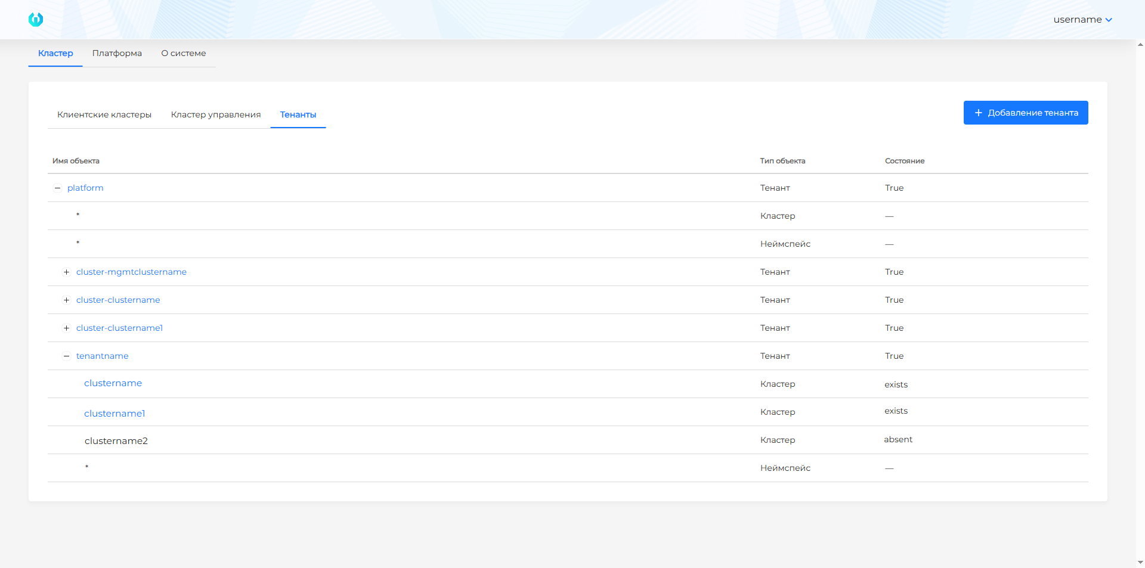The height and width of the screenshot is (568, 1145).
Task: Click the Добавление тенанта button
Action: (1025, 113)
